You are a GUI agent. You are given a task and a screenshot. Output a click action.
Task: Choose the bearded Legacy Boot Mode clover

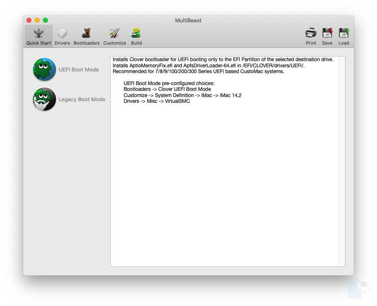[45, 100]
